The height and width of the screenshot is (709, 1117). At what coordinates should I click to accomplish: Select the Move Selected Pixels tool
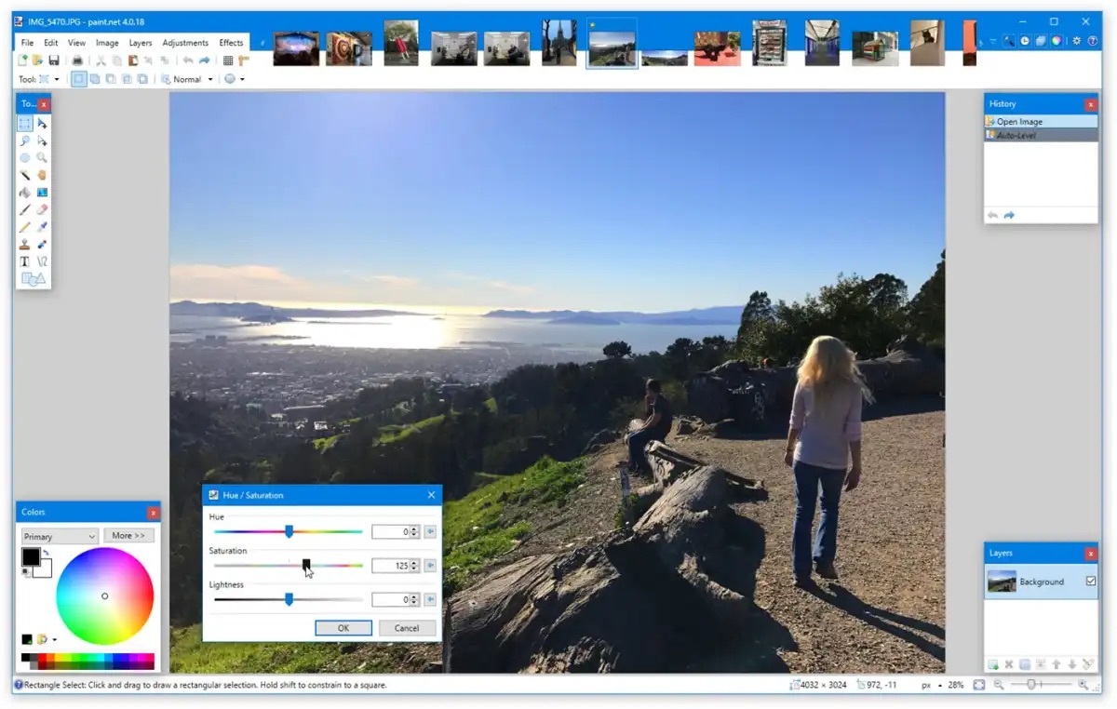[x=42, y=124]
